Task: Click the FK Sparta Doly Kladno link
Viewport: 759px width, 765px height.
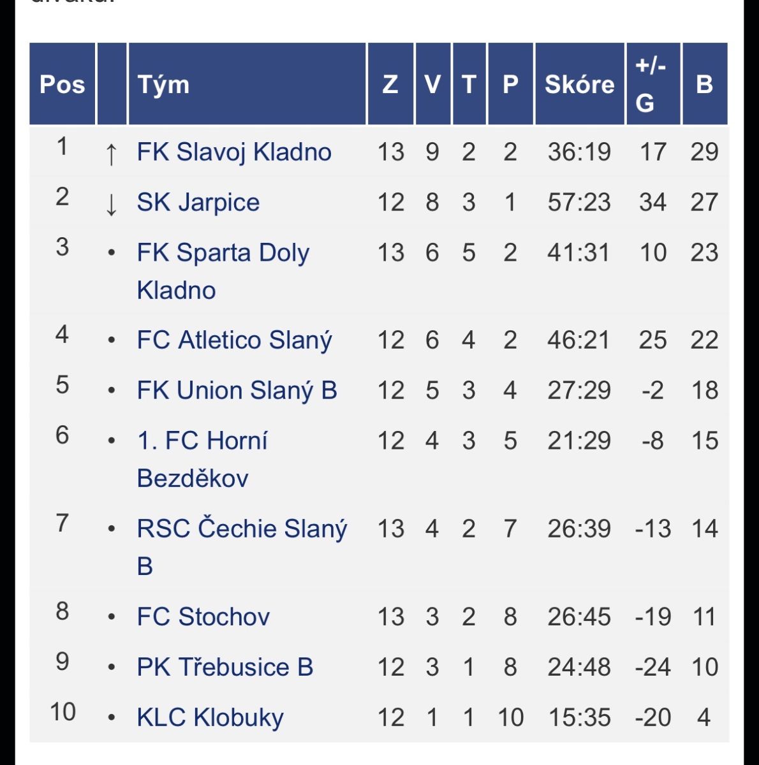Action: 223,253
